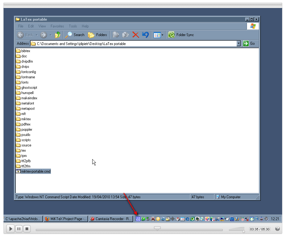Click the Move To toolbar icon
The height and width of the screenshot is (238, 286).
click(x=116, y=35)
